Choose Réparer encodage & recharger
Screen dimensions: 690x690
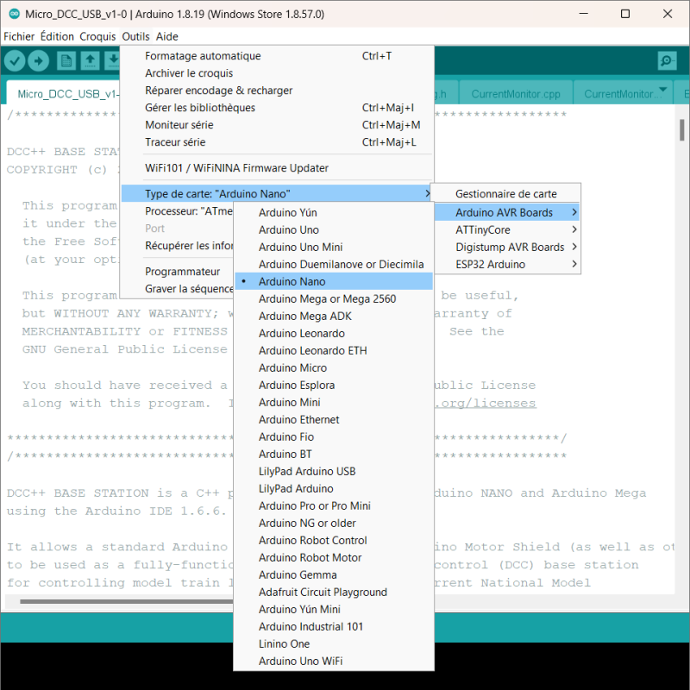[277, 91]
